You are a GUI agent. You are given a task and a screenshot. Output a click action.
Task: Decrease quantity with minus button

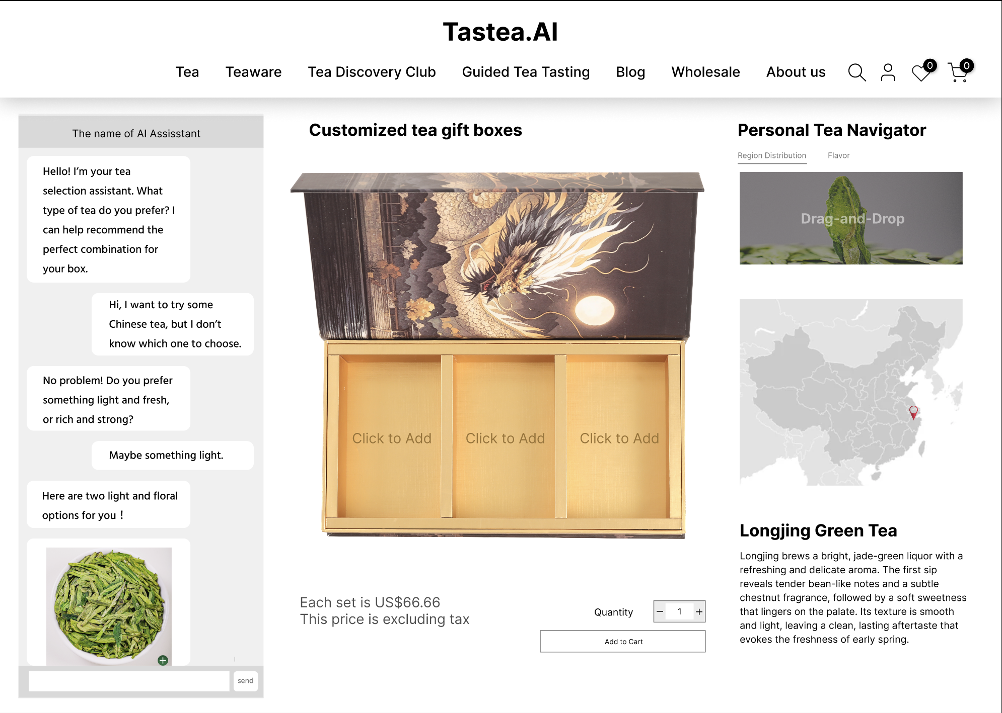[x=660, y=611]
